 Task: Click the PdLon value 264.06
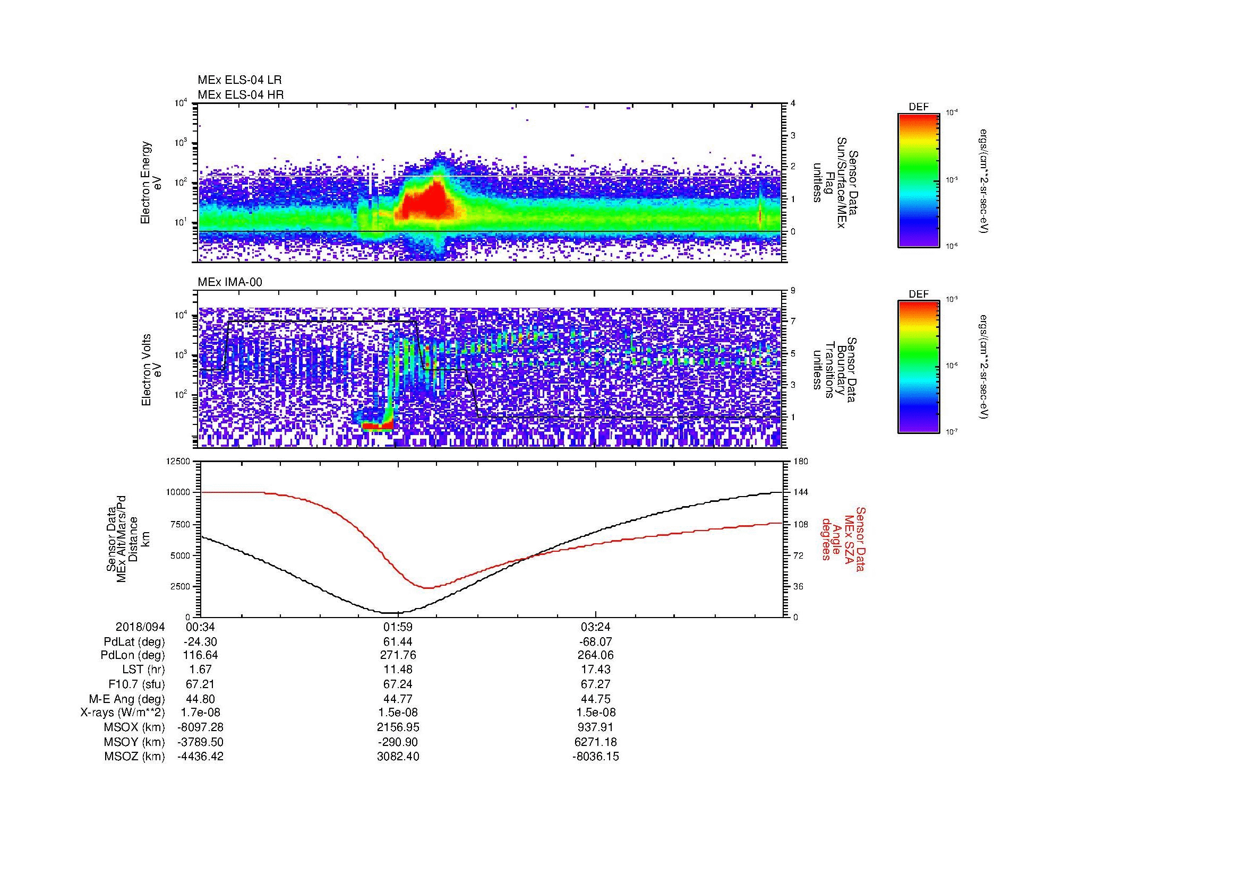596,655
